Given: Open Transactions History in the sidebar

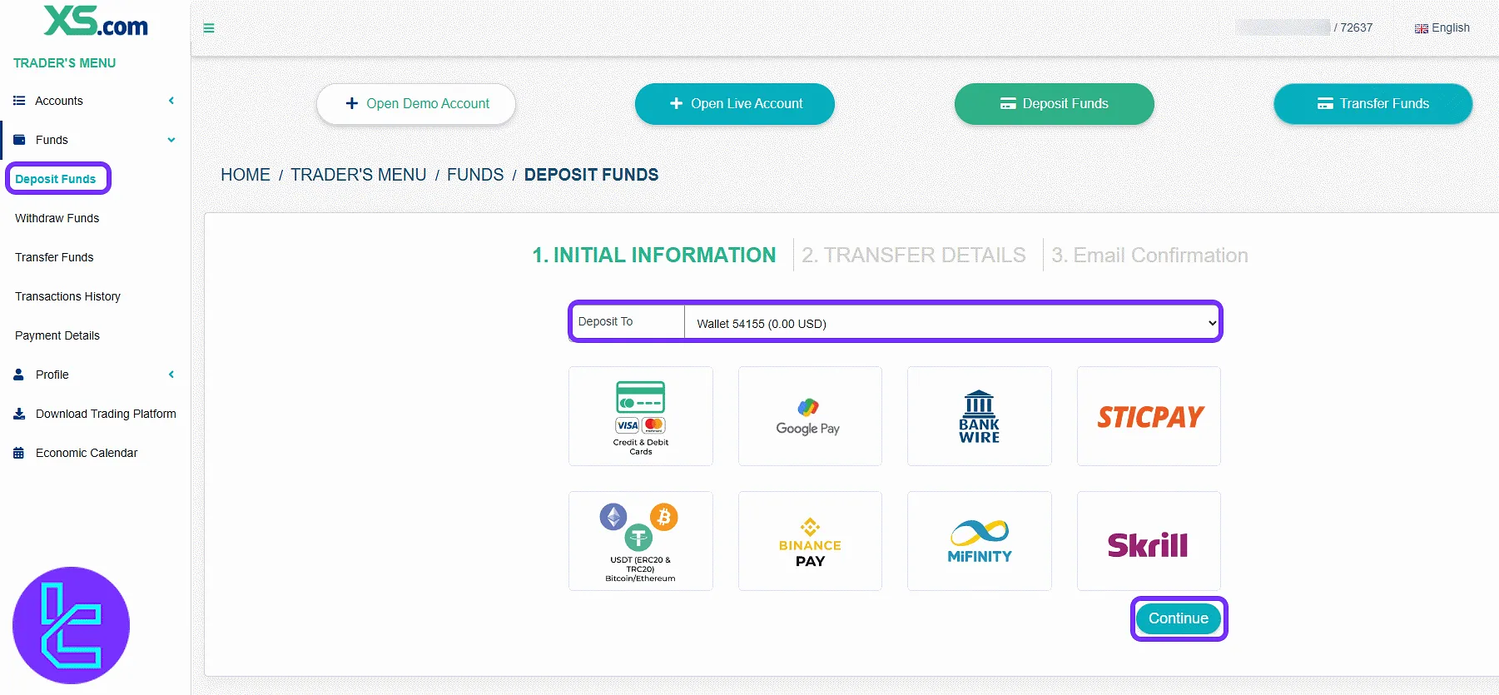Looking at the screenshot, I should coord(67,296).
